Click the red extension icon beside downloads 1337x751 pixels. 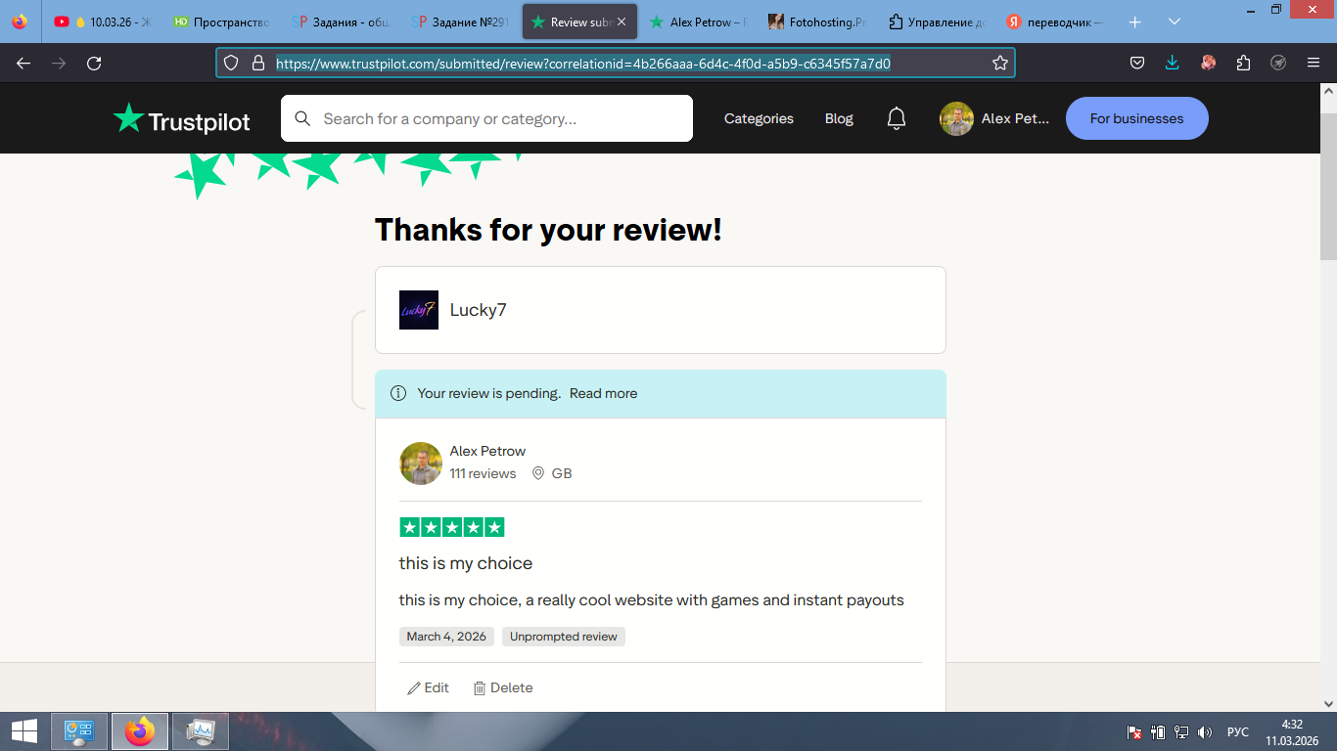click(x=1208, y=63)
